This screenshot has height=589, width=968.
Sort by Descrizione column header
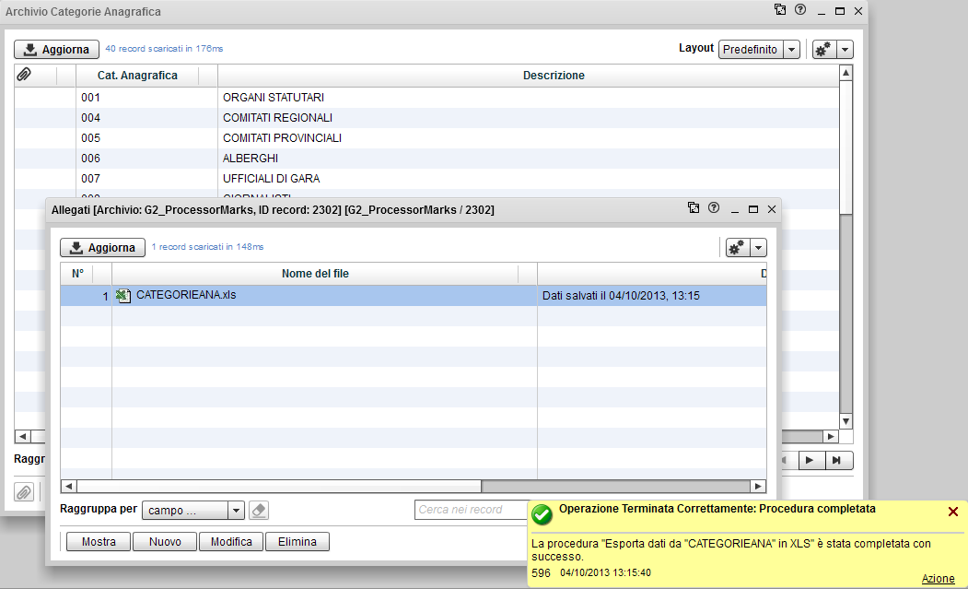[554, 75]
